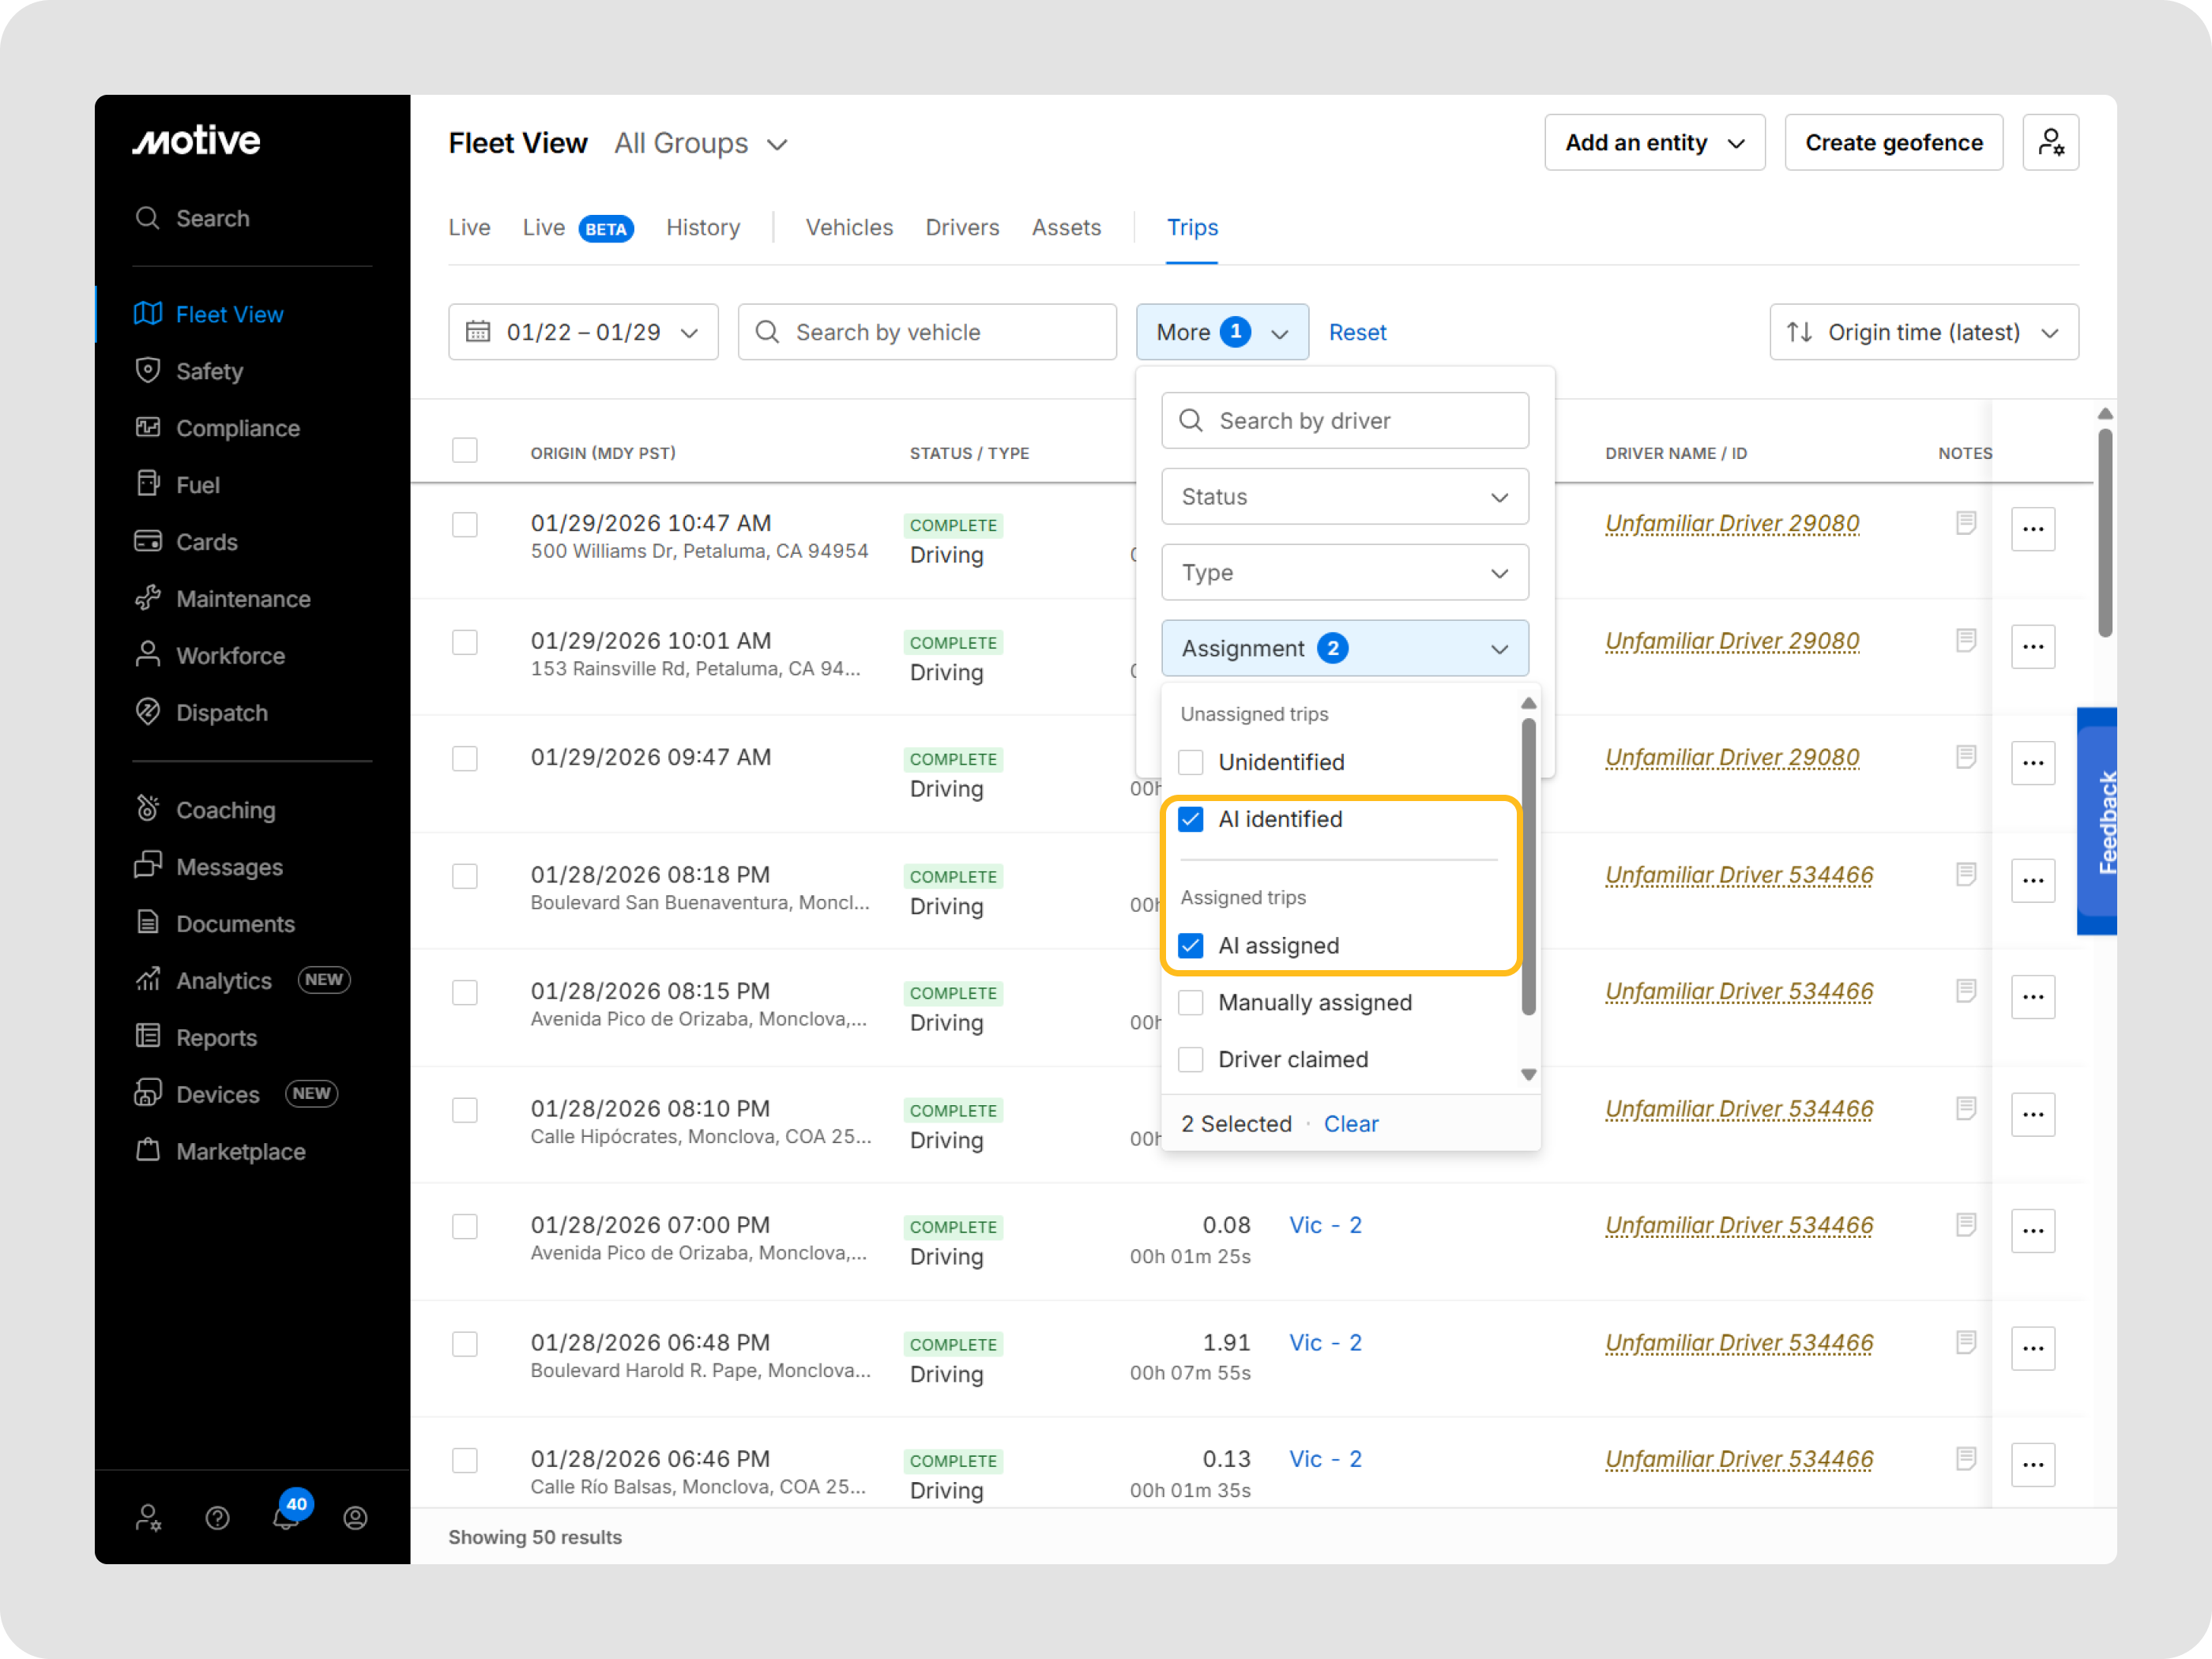The image size is (2212, 1659).
Task: Go to Fuel section in sidebar
Action: [x=197, y=485]
